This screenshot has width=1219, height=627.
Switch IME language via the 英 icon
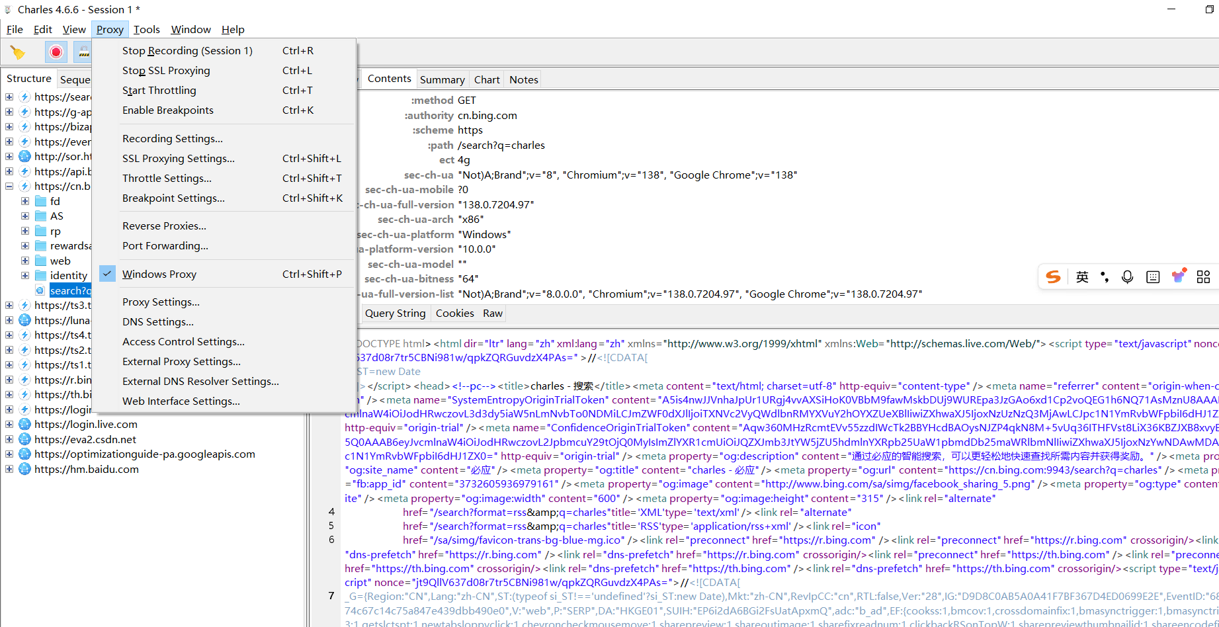[x=1082, y=276]
